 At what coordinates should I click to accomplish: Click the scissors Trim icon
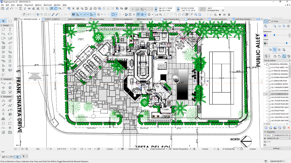pos(157,15)
